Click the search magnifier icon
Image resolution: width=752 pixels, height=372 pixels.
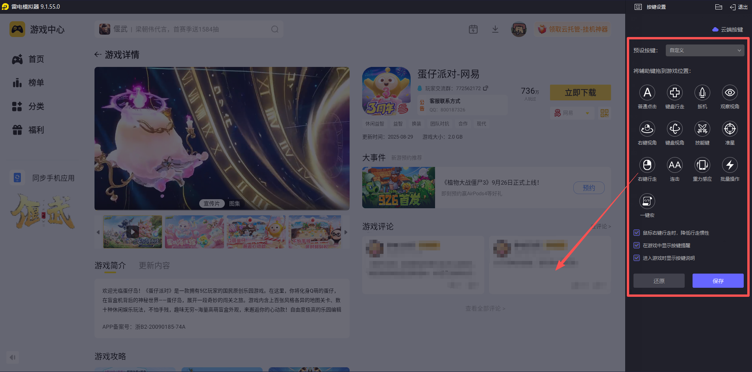275,29
